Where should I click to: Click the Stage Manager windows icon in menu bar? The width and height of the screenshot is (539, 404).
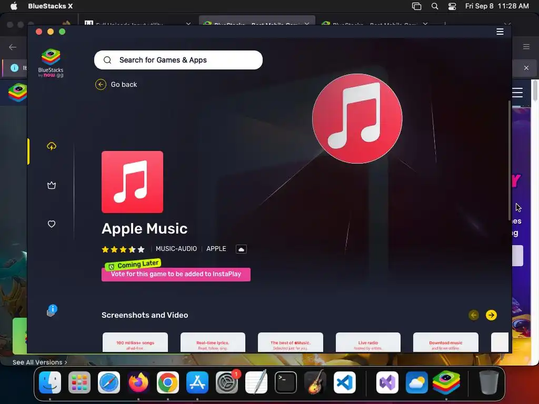pyautogui.click(x=417, y=6)
